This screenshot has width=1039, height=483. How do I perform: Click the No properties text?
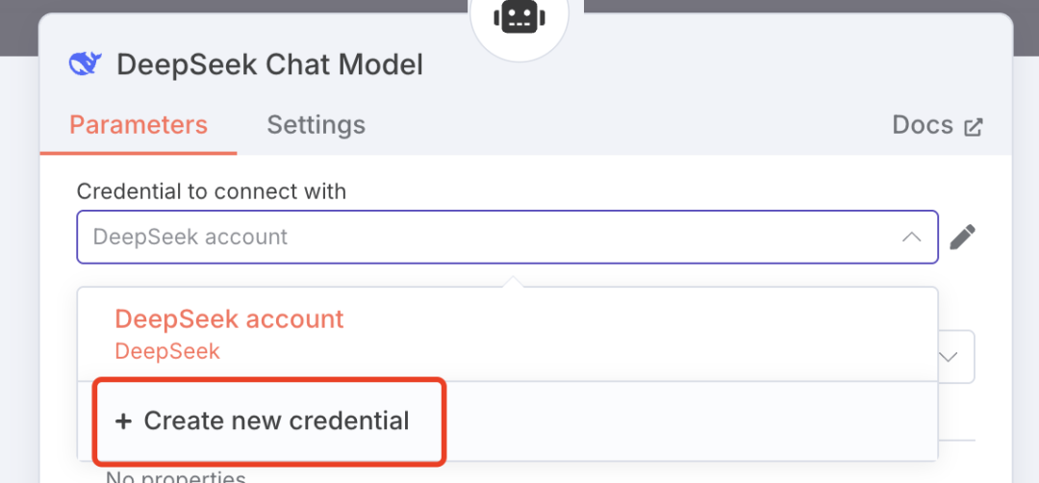pos(175,476)
